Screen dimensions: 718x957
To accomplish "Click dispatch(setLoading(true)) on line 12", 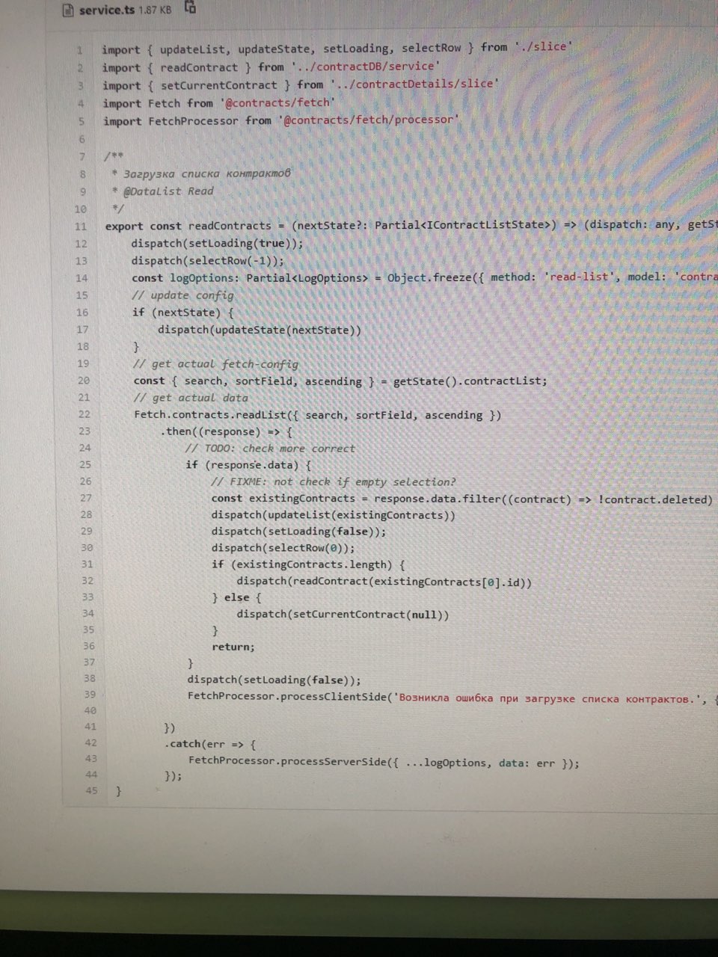I will 218,244.
